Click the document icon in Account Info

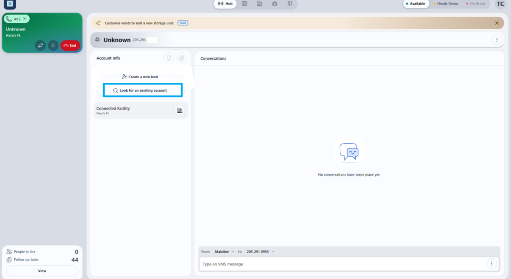point(169,58)
